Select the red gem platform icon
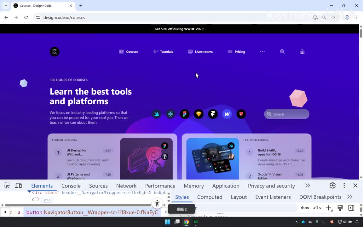 [x=241, y=114]
